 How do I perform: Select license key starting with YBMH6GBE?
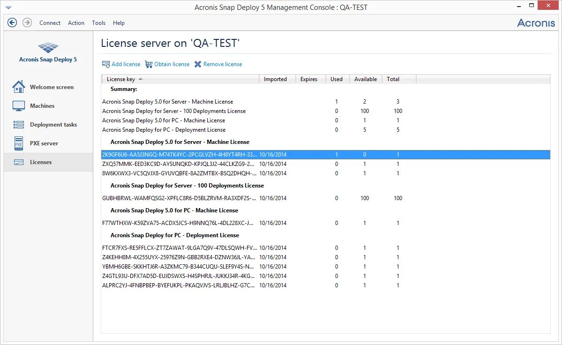[325, 266]
